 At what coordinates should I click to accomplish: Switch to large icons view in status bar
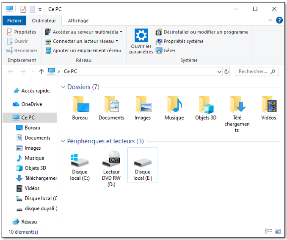278,232
